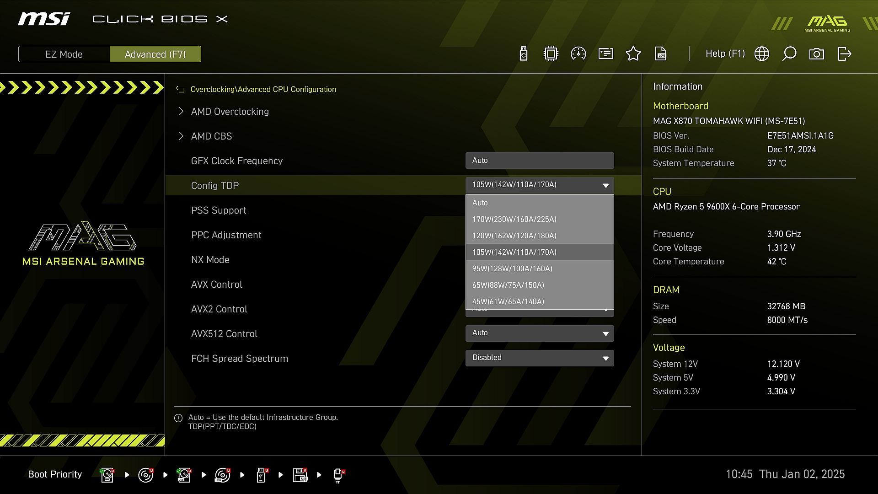This screenshot has width=878, height=494.
Task: Select the network boot device icon
Action: click(x=338, y=475)
